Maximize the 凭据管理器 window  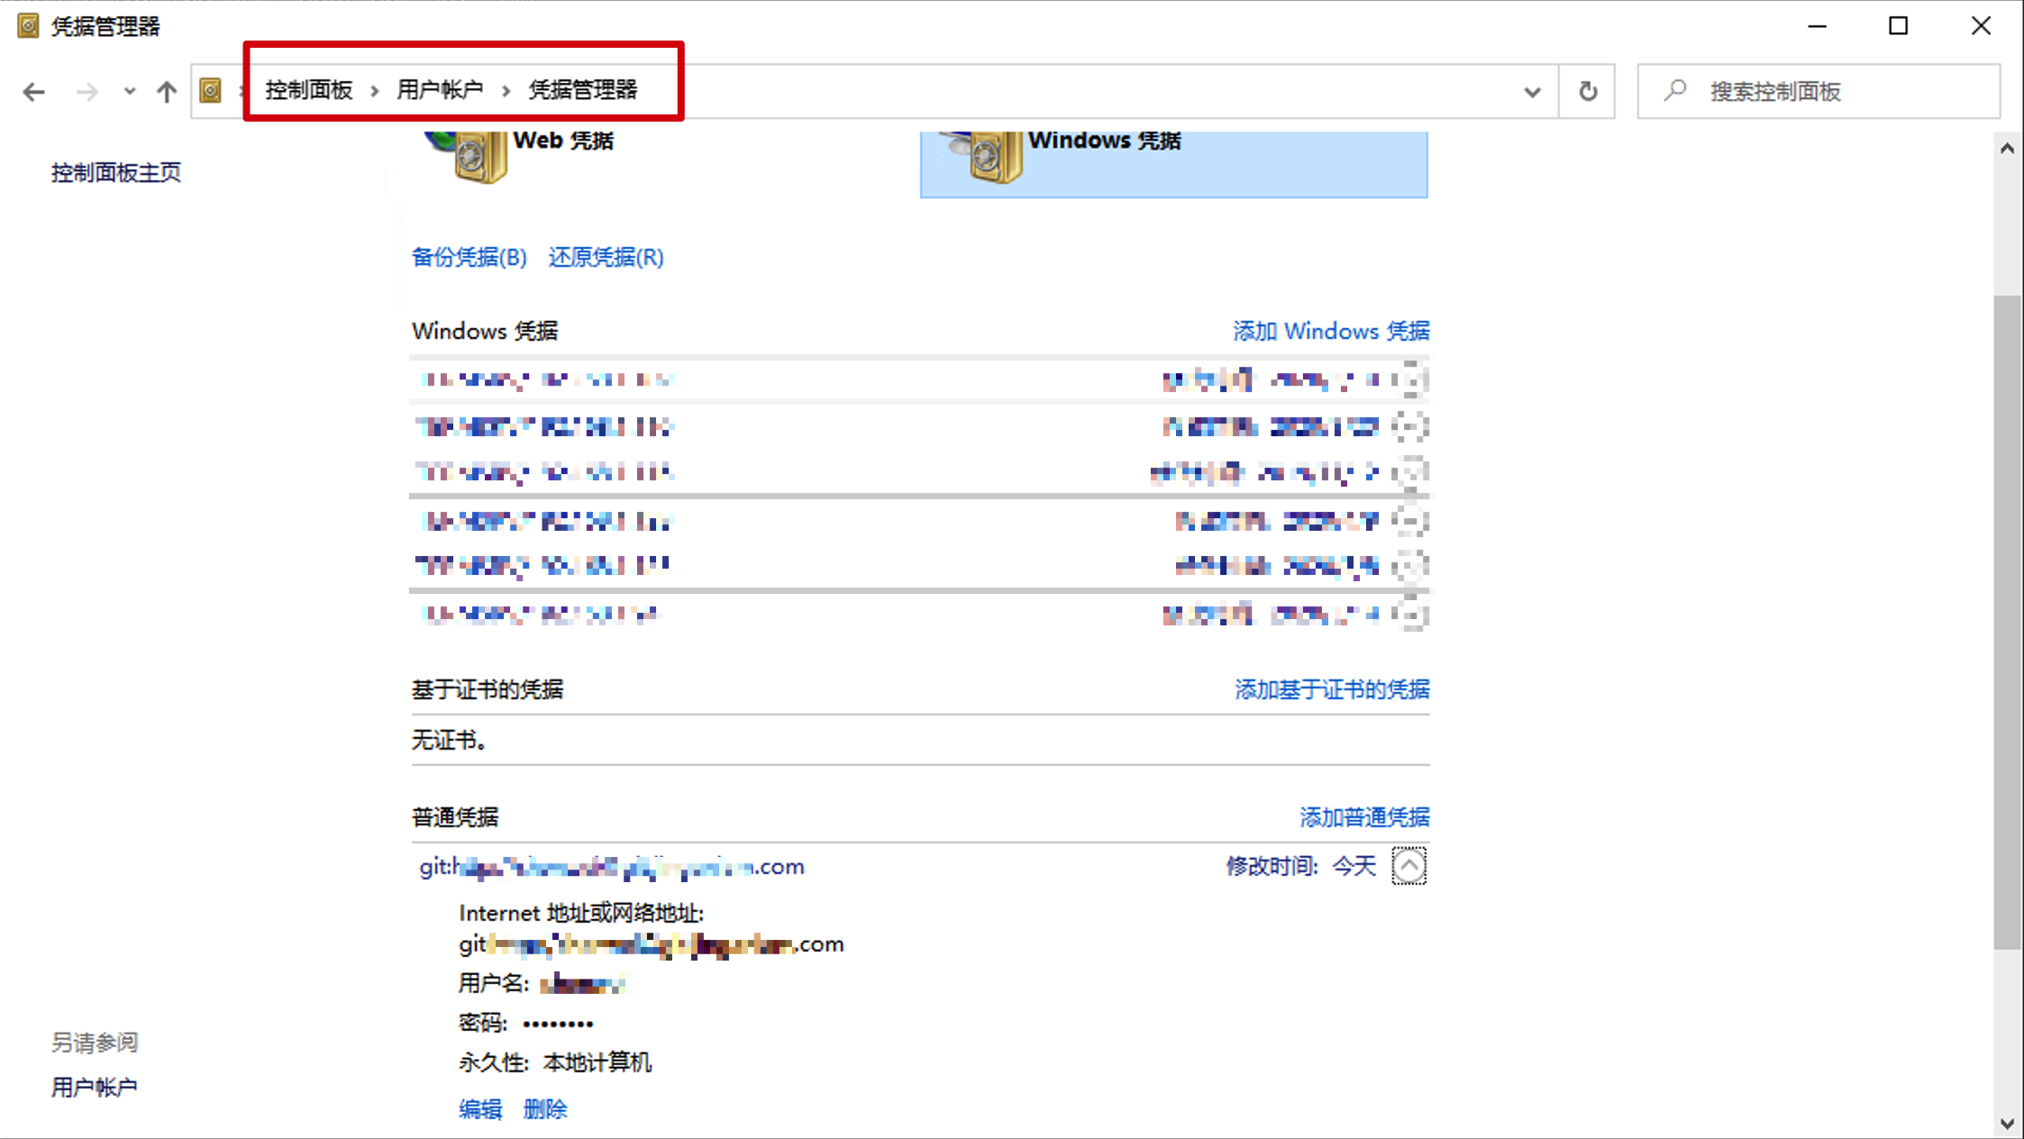[x=1898, y=26]
